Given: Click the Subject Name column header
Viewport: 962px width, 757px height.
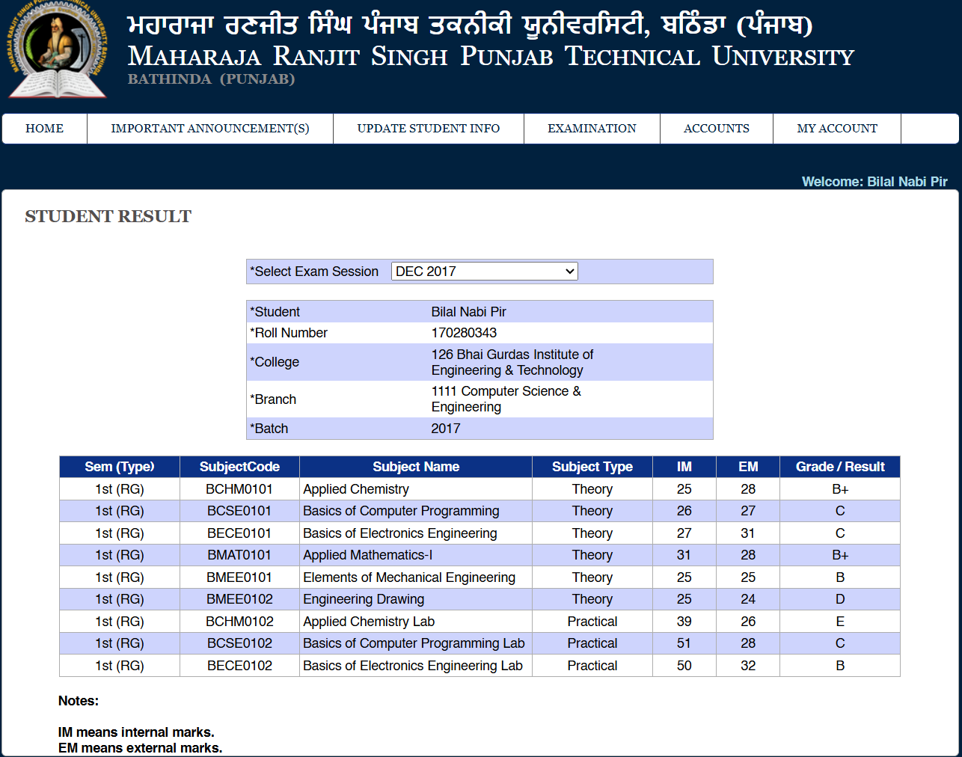Looking at the screenshot, I should point(416,467).
